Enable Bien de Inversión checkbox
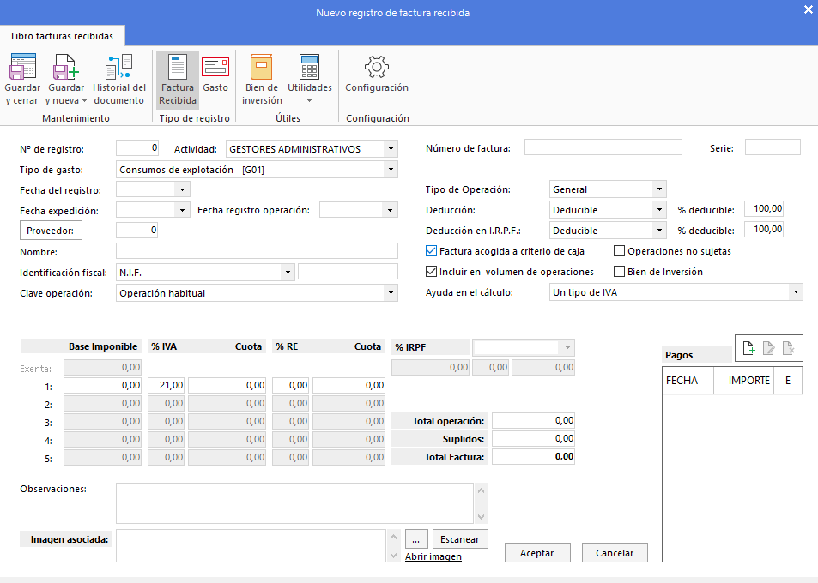 [619, 272]
